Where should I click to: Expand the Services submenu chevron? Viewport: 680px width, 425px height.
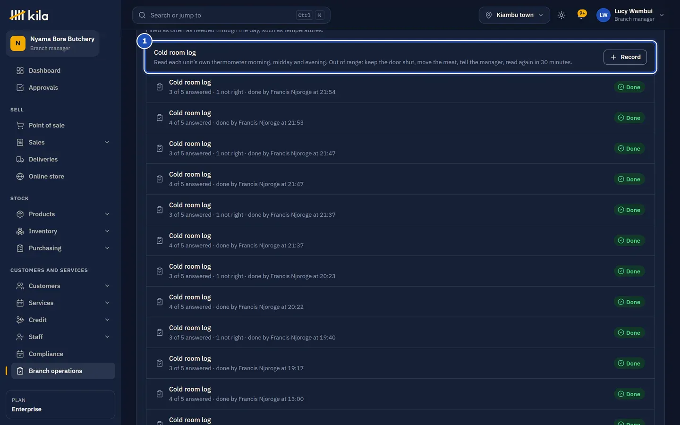pyautogui.click(x=107, y=303)
